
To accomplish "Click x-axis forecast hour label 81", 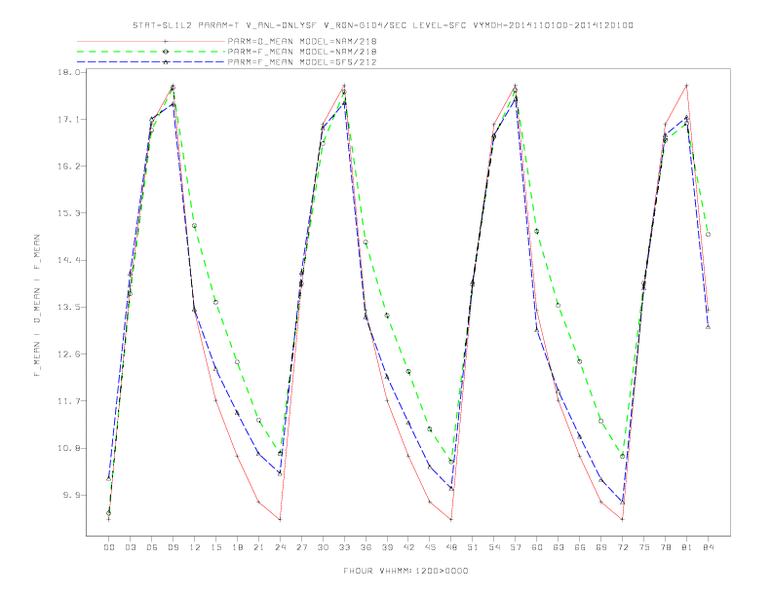I will point(687,547).
